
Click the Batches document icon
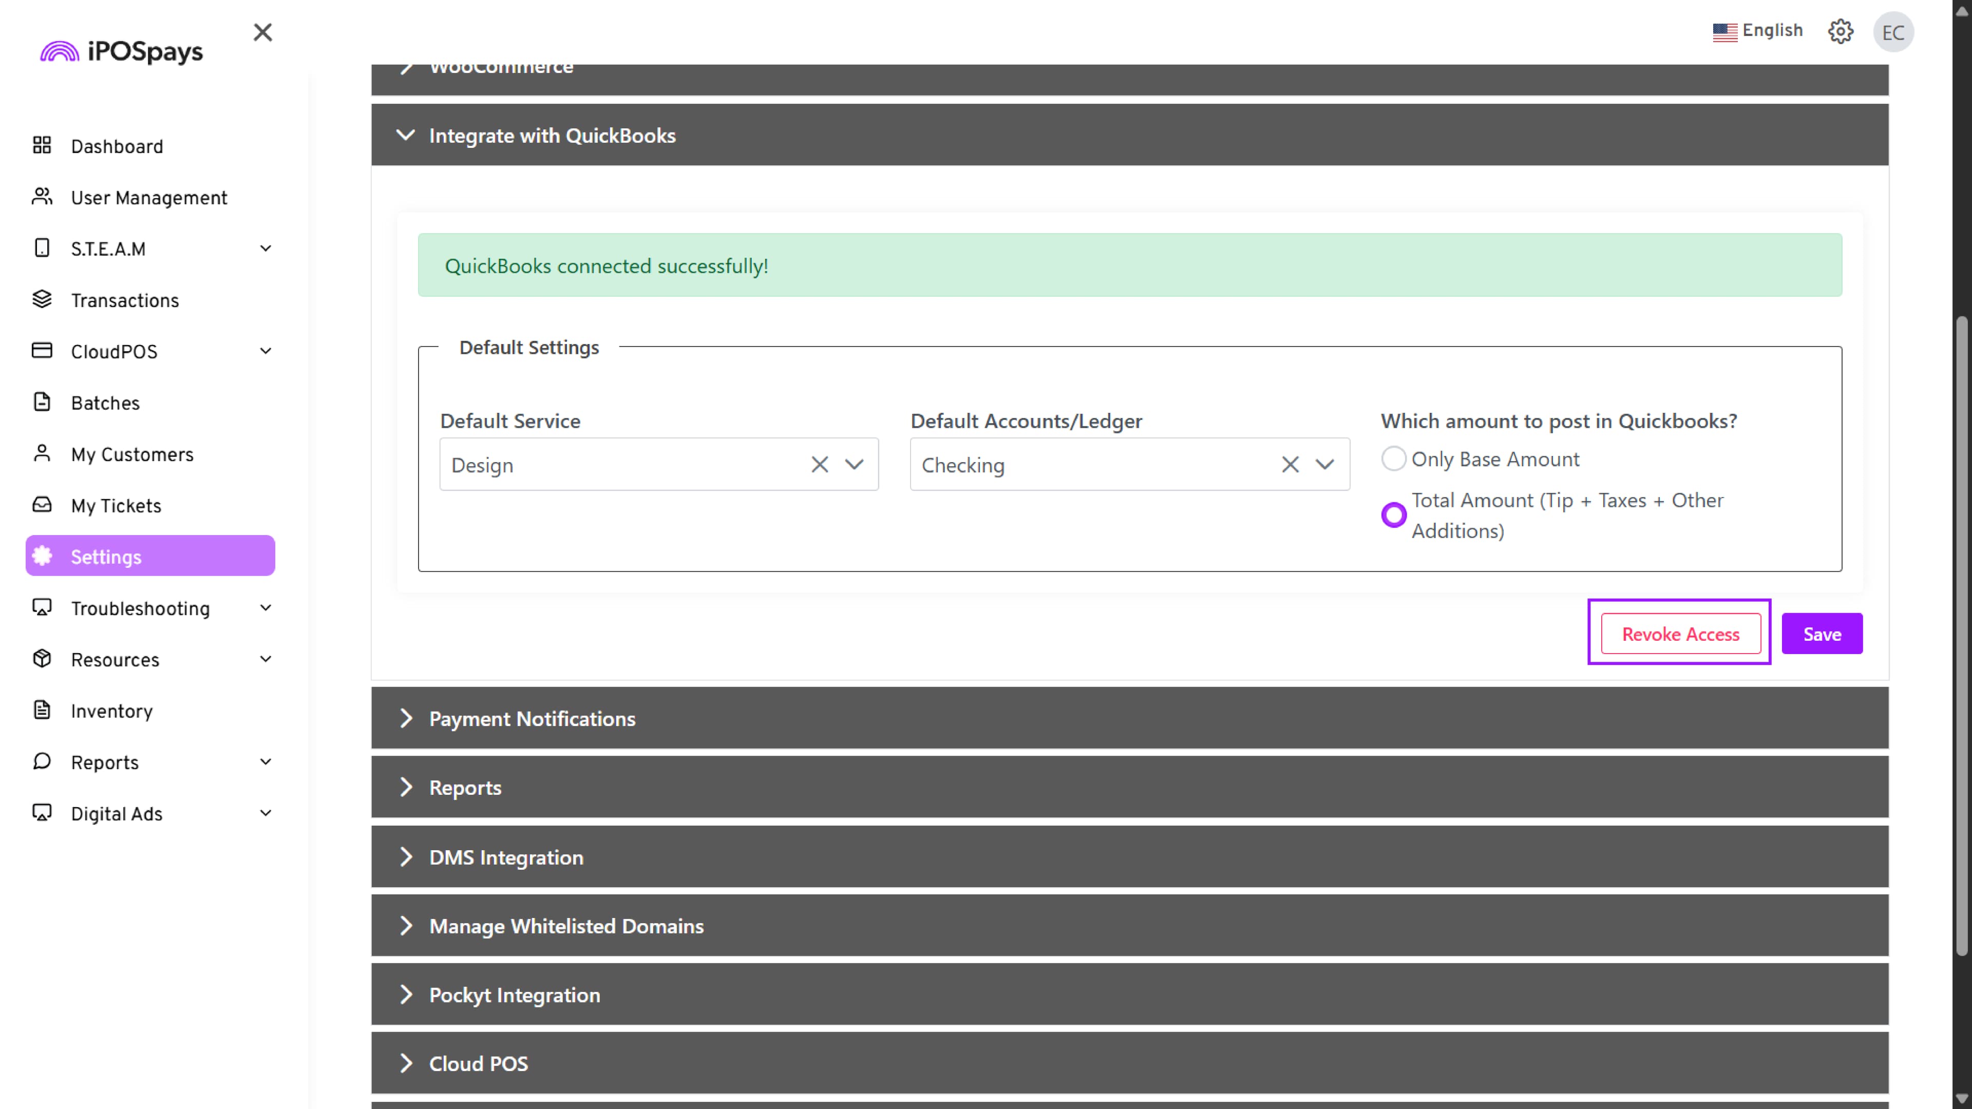pos(42,402)
